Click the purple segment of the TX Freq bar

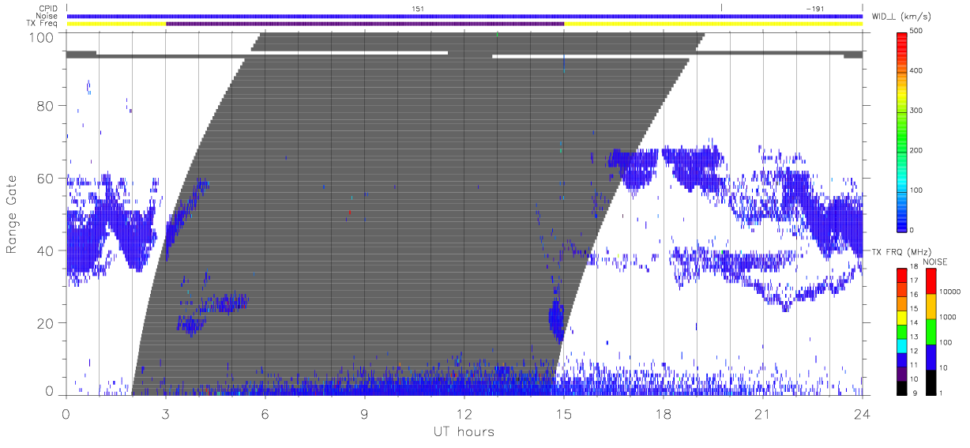pos(365,24)
